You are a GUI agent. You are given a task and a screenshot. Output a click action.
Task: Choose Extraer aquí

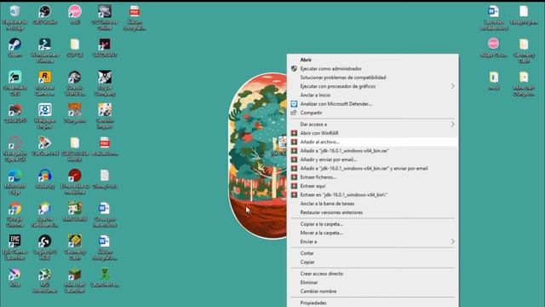click(373, 186)
